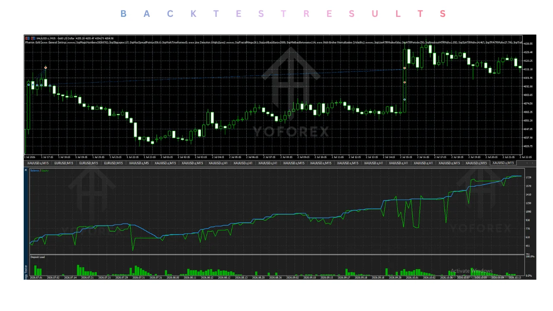553x311 pixels.
Task: Click the 610 balance axis value
Action: pyautogui.click(x=528, y=237)
